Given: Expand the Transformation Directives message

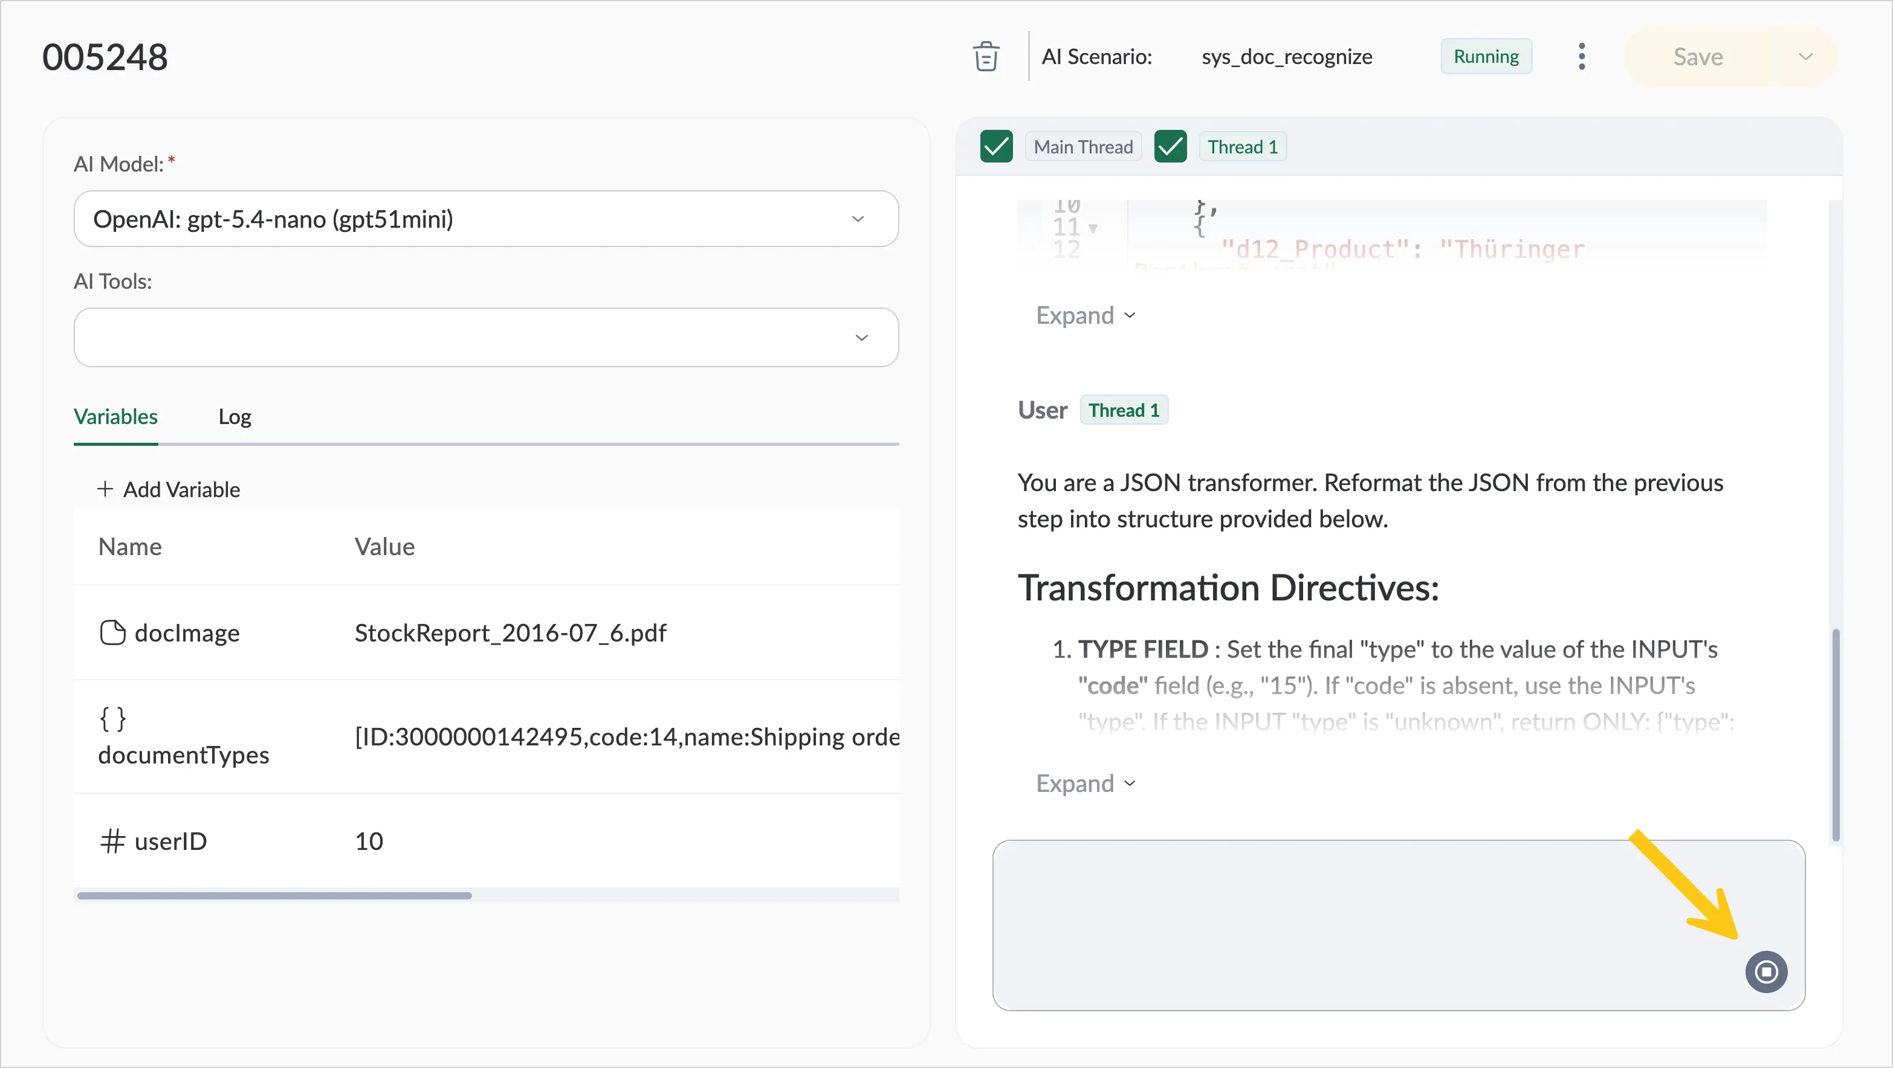Looking at the screenshot, I should pos(1086,783).
